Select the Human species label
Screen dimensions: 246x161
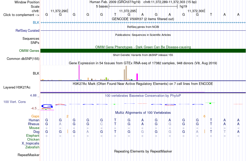pos(34,120)
